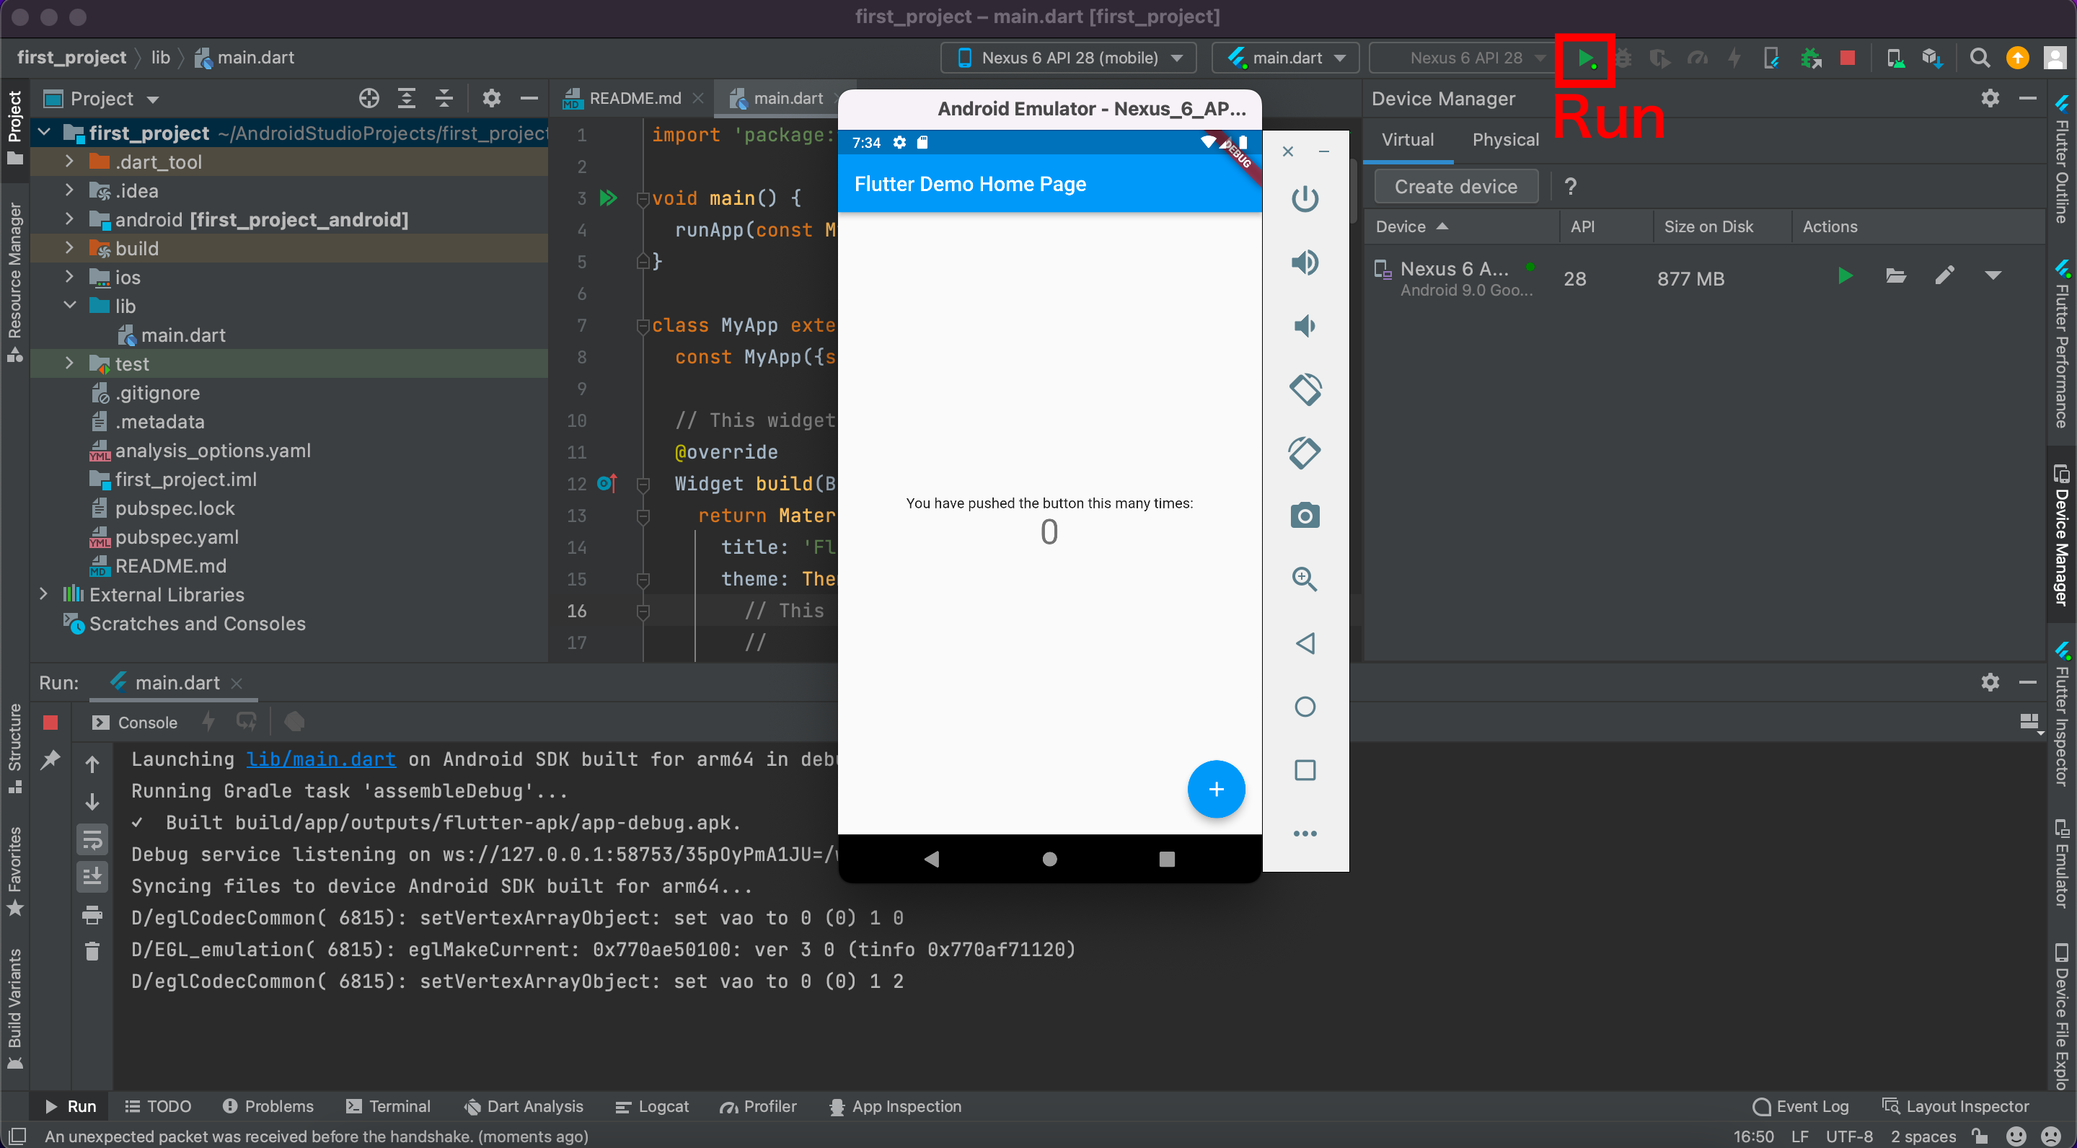Stop the running app with red square

click(1847, 58)
